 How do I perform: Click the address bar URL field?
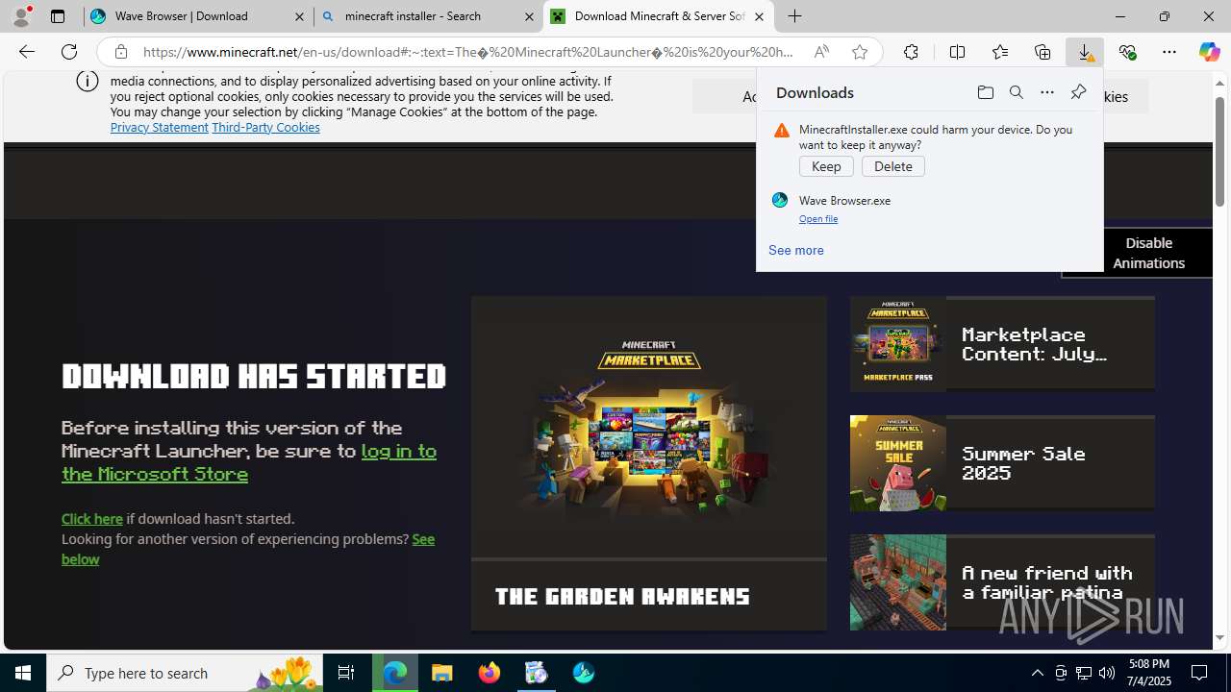(x=469, y=52)
